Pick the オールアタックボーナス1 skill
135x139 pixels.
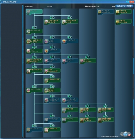click(x=34, y=42)
